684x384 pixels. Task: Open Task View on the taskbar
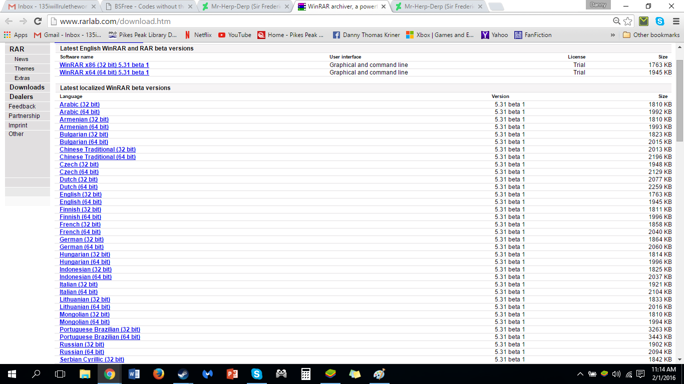[x=60, y=374]
